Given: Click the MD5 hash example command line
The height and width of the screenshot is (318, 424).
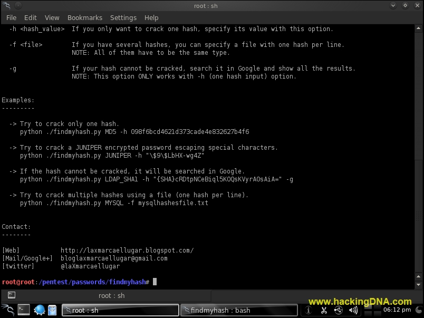Looking at the screenshot, I should (134, 132).
